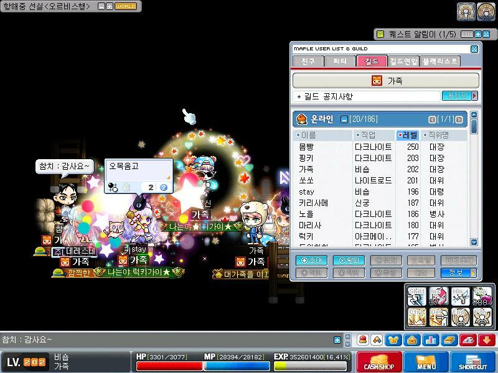498x373 pixels.
Task: Close the guild window
Action: pyautogui.click(x=474, y=49)
